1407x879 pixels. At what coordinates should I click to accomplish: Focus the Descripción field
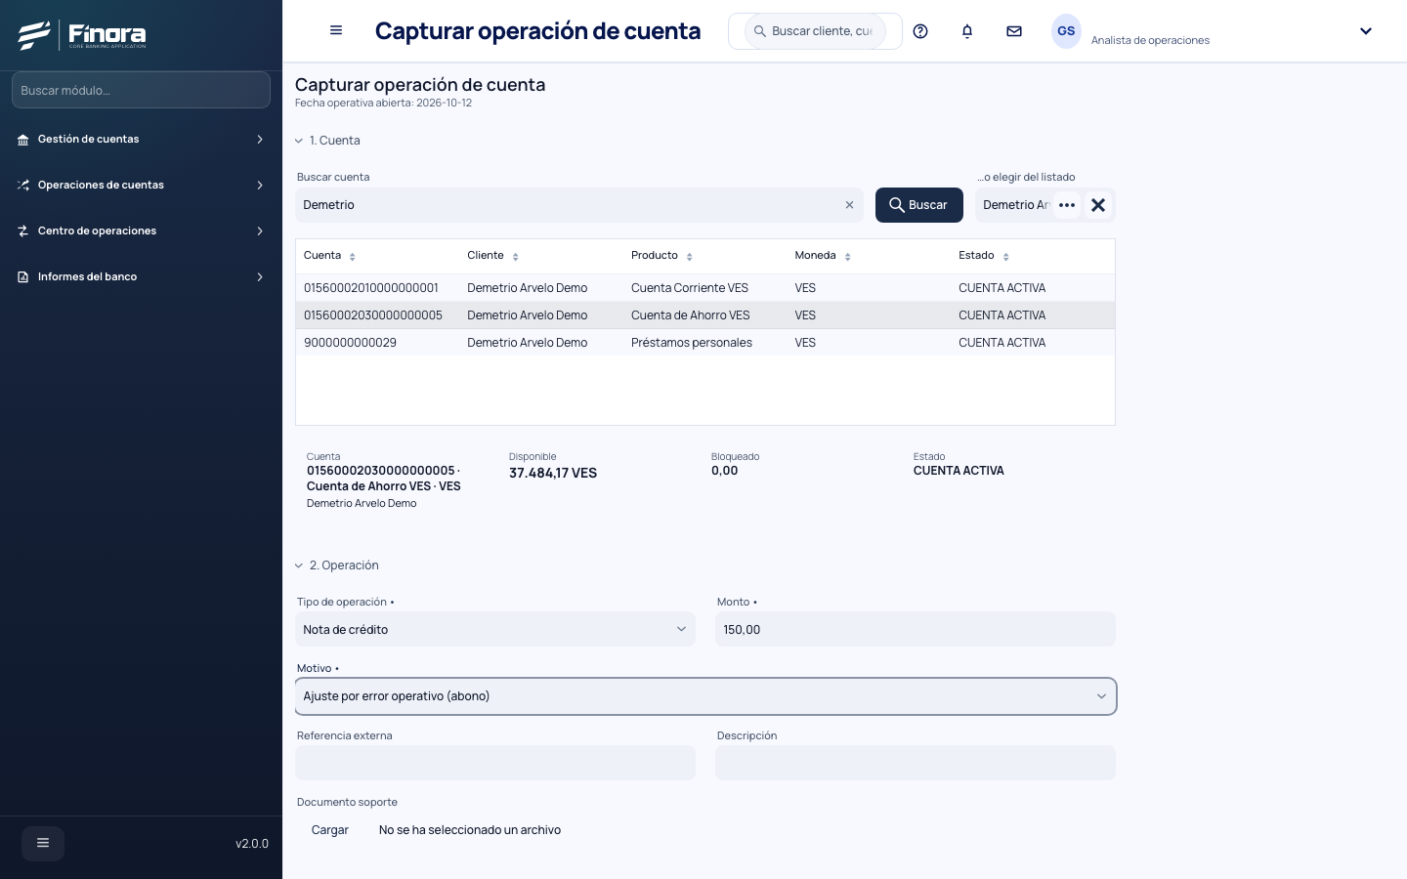(916, 763)
